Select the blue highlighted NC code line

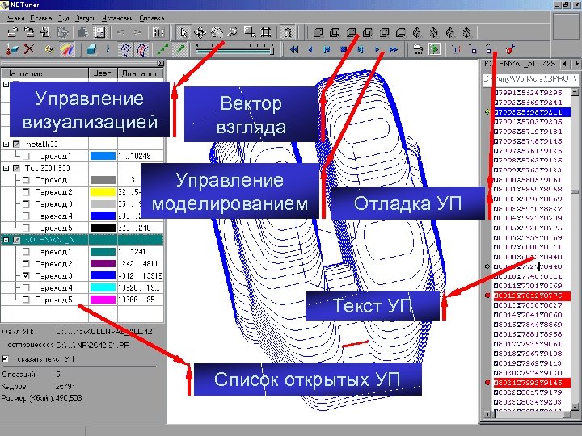[531, 111]
